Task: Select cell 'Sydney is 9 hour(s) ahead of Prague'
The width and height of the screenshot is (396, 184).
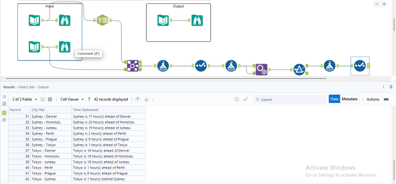Action: pyautogui.click(x=109, y=139)
